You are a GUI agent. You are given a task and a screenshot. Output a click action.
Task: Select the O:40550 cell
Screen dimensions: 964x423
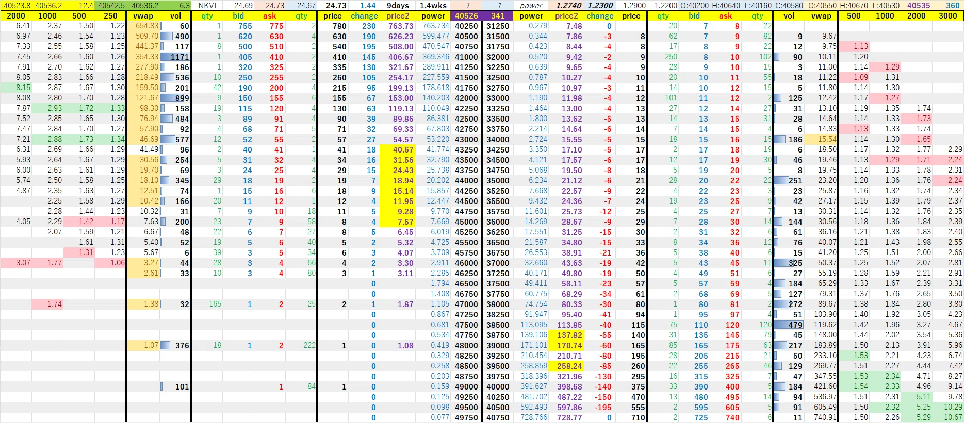pos(822,6)
